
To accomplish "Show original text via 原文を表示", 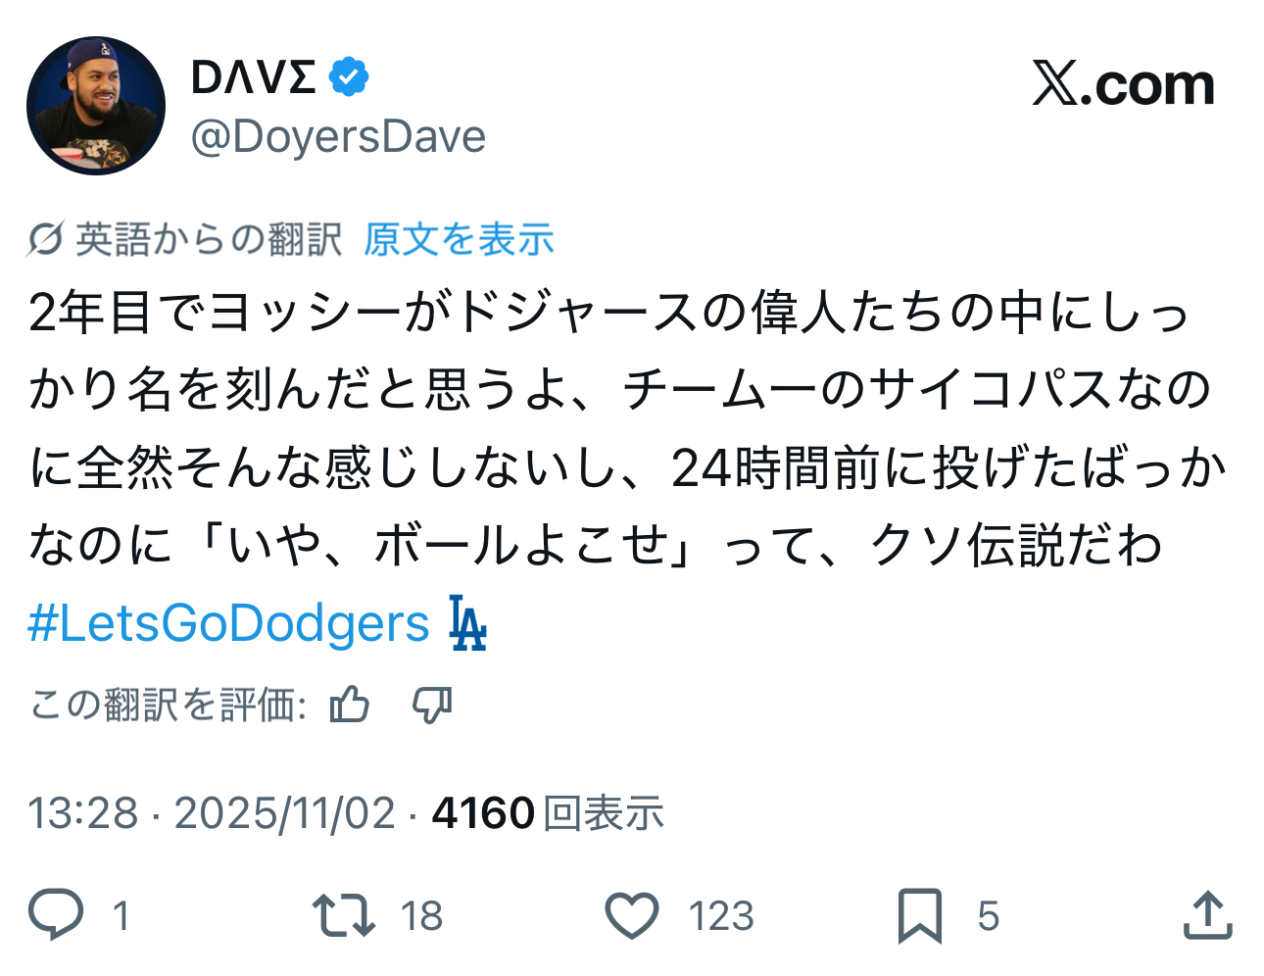I will (x=459, y=239).
